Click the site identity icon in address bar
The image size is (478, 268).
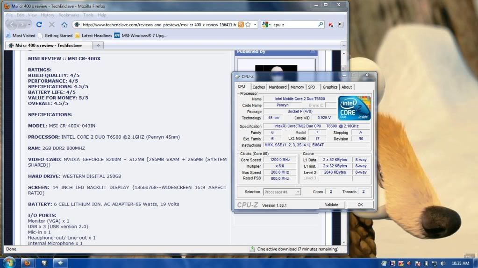(x=77, y=25)
